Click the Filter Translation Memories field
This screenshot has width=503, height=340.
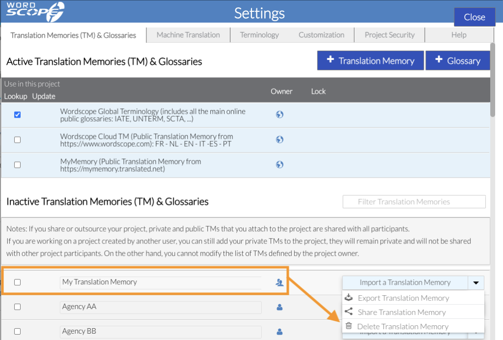point(414,202)
